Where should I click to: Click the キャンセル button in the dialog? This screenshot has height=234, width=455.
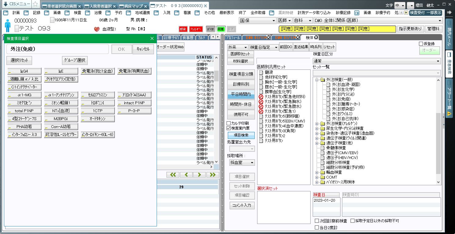click(143, 49)
